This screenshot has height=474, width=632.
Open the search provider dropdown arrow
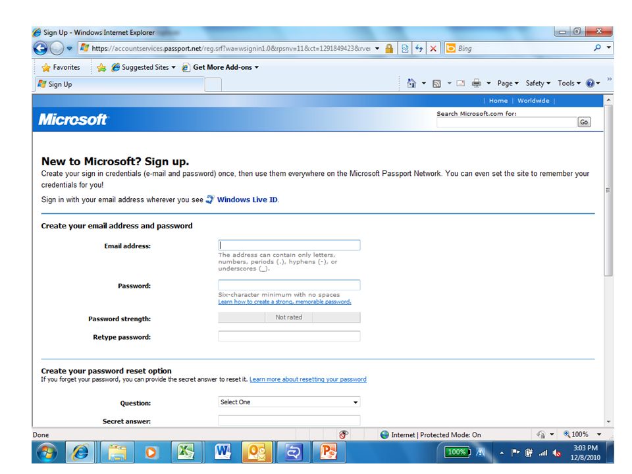click(608, 47)
